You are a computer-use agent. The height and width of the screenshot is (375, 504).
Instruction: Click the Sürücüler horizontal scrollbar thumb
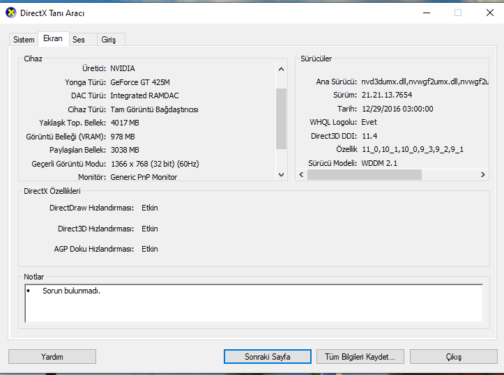tap(365, 174)
